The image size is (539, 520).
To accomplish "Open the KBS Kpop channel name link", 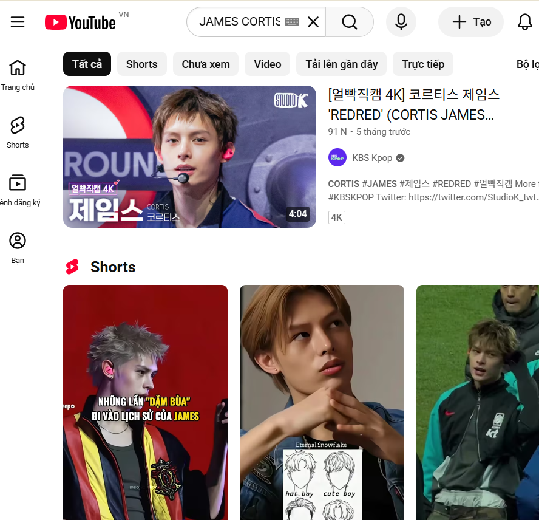I will [372, 157].
